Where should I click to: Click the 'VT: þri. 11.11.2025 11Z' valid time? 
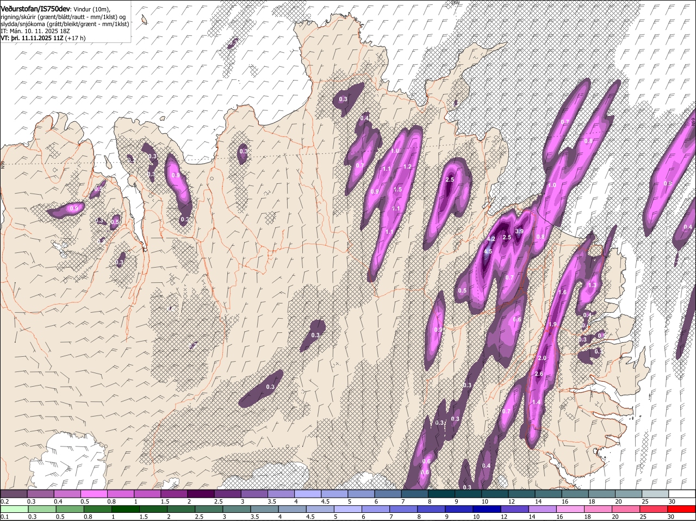click(32, 38)
